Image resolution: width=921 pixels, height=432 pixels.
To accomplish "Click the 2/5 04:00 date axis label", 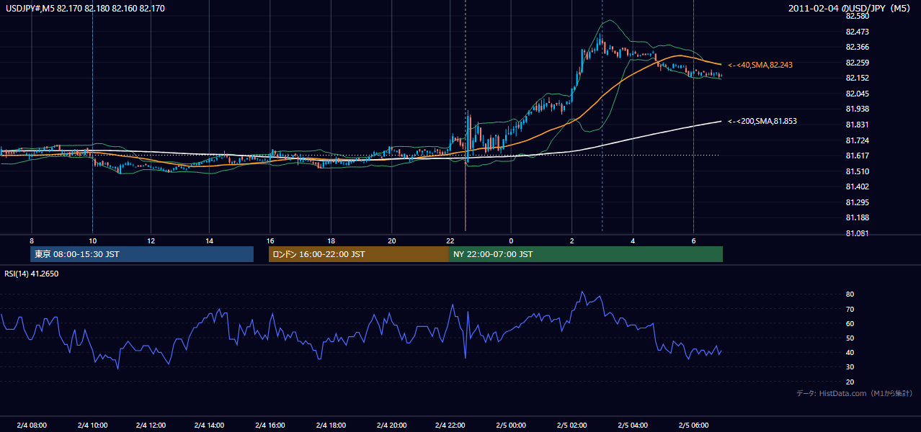I will point(632,426).
